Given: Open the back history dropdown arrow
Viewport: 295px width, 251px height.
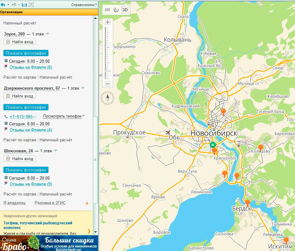Looking at the screenshot, I should (8, 4).
